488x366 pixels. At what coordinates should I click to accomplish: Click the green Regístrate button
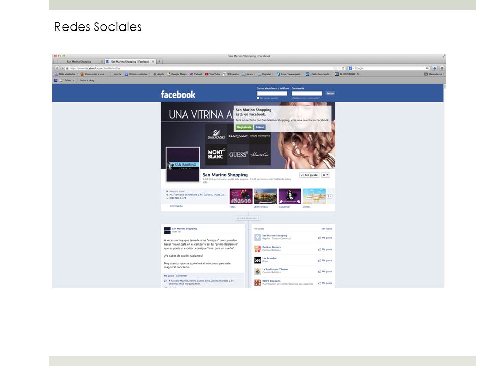[244, 127]
